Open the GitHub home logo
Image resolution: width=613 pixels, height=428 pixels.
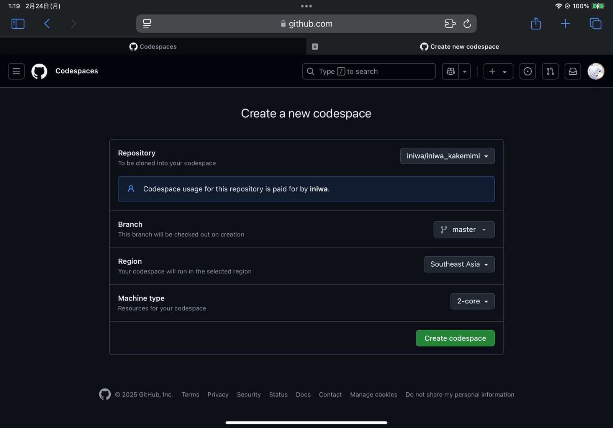39,71
